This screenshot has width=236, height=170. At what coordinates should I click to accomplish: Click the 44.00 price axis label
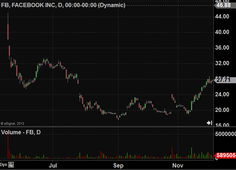[222, 16]
